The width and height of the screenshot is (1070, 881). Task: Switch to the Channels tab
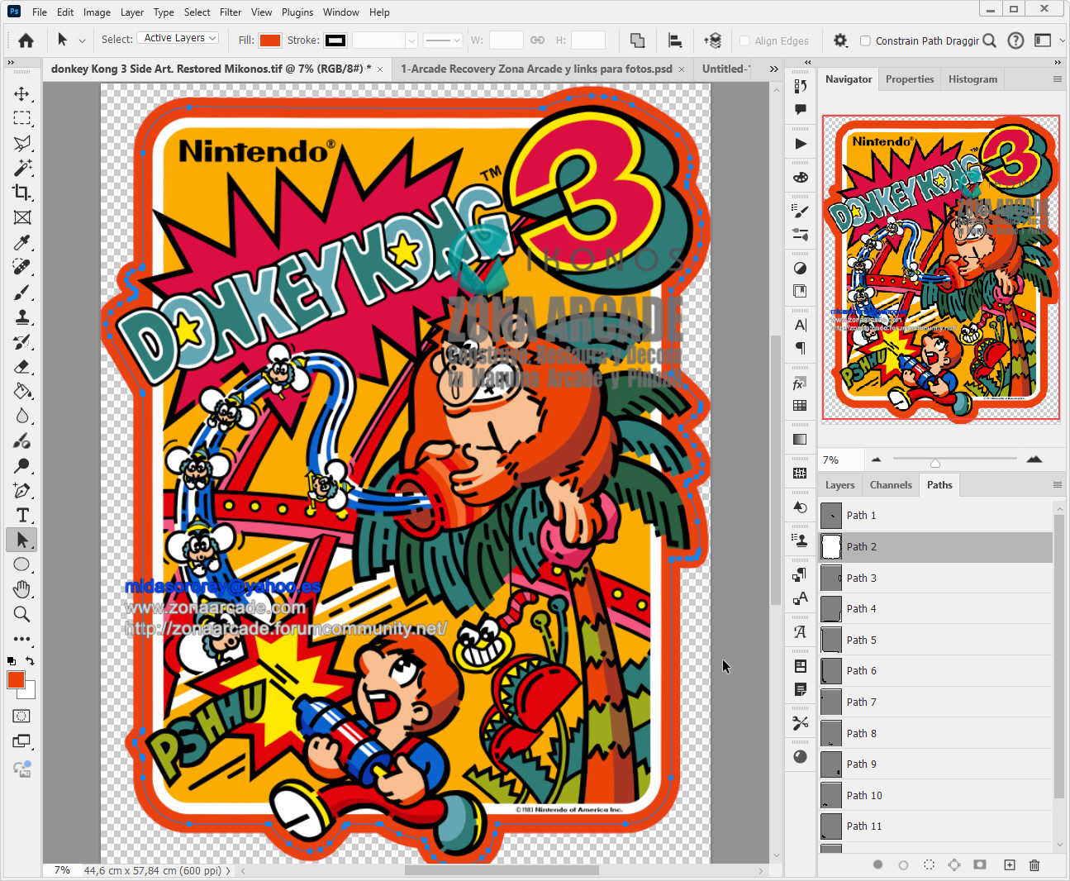[891, 485]
